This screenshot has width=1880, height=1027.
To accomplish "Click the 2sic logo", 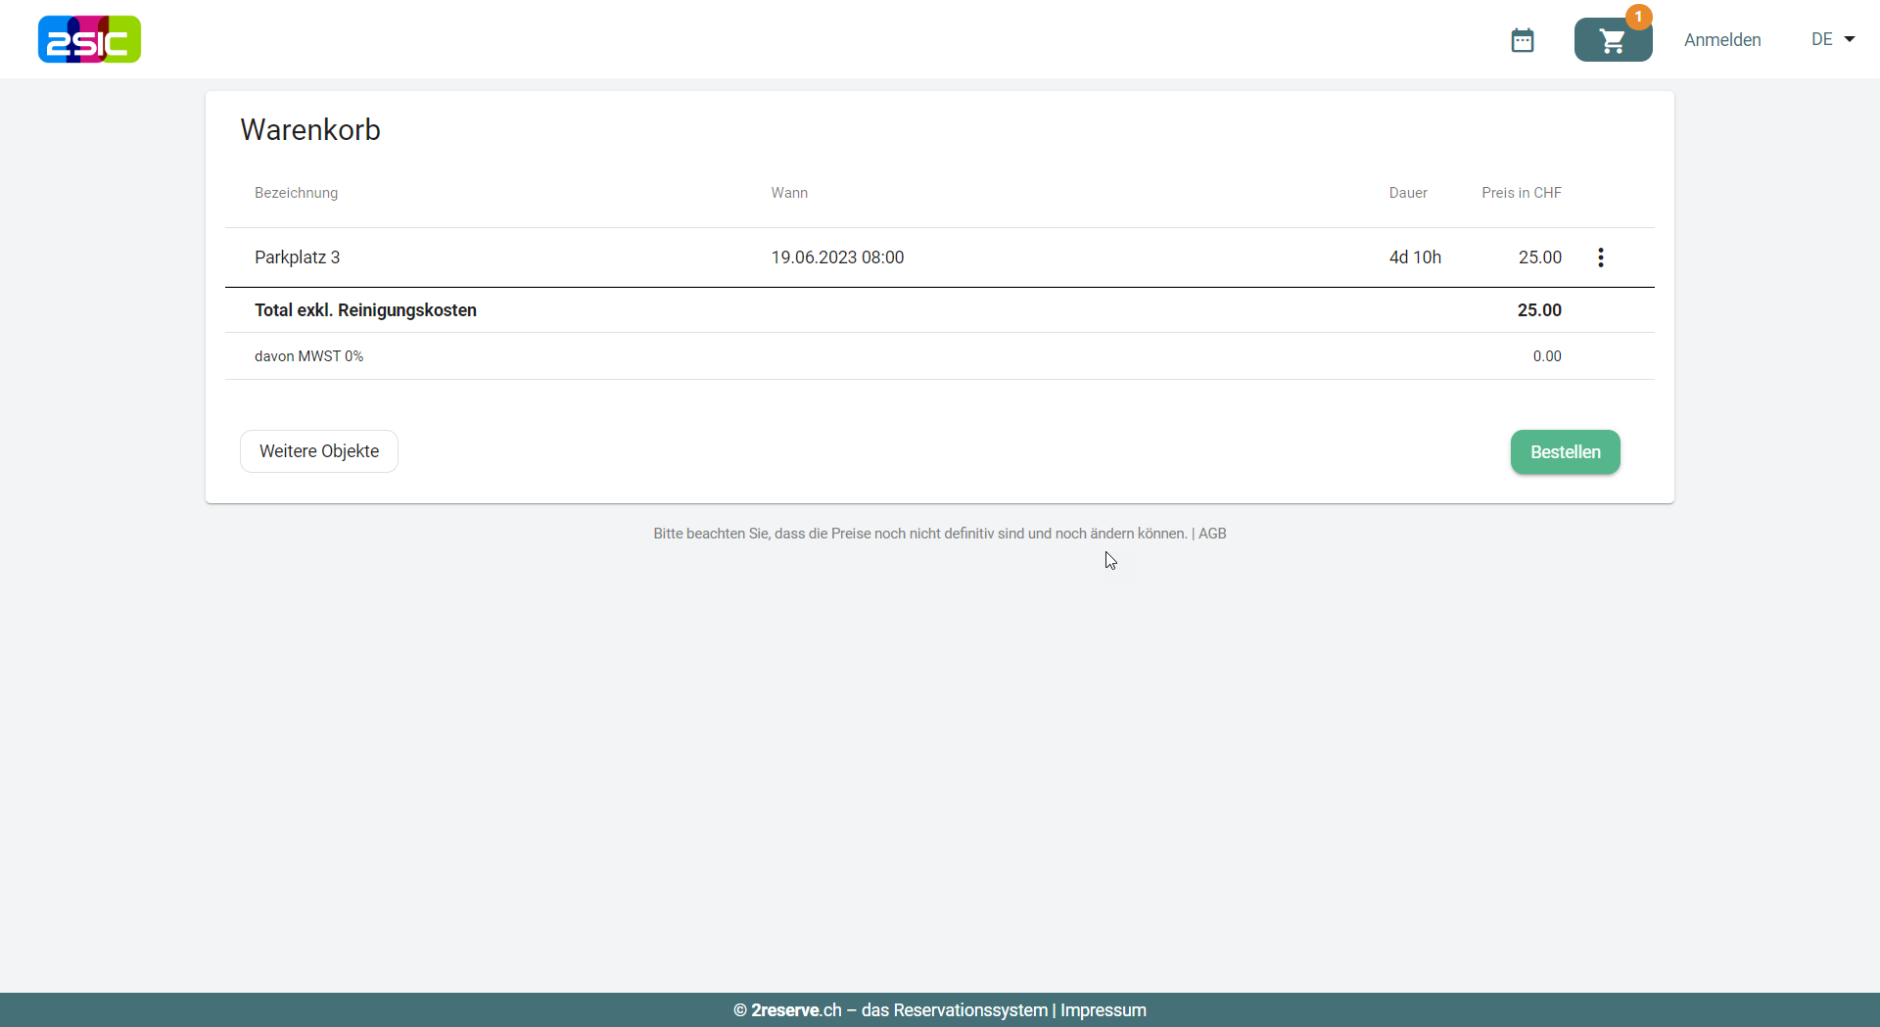I will point(89,39).
